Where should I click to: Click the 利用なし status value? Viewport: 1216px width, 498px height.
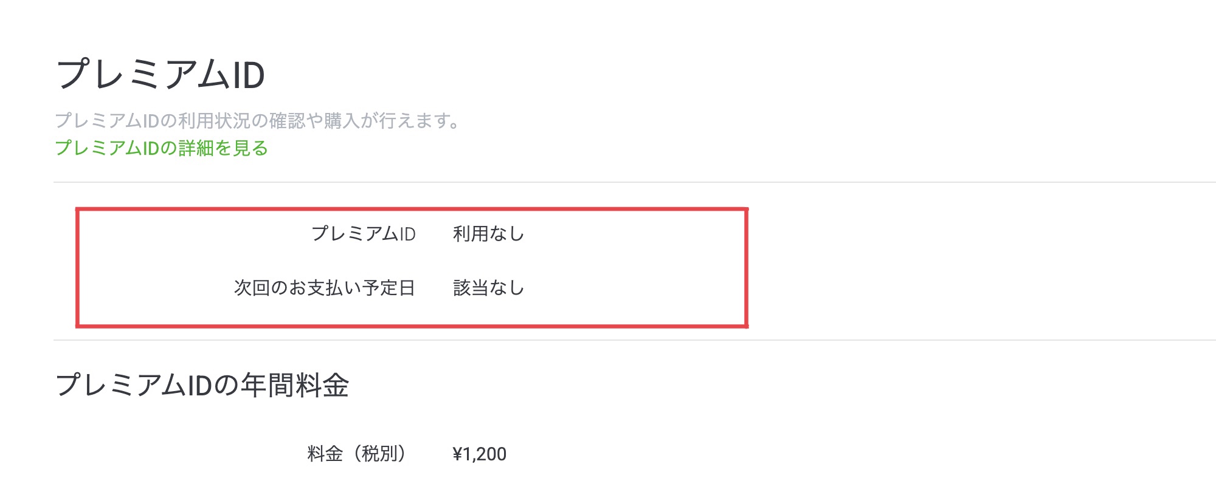coord(488,234)
